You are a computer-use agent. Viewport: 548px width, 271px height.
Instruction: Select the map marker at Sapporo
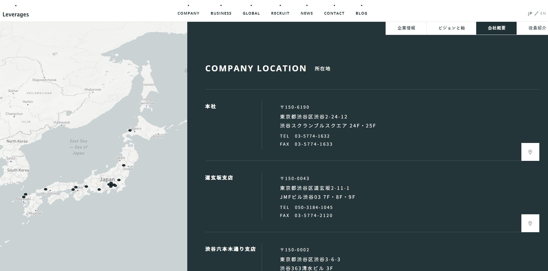tap(130, 130)
